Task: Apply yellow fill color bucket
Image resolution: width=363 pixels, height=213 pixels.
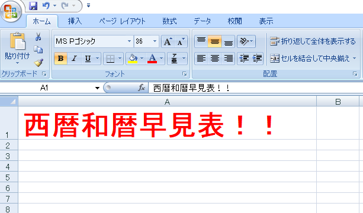Action: coord(133,59)
